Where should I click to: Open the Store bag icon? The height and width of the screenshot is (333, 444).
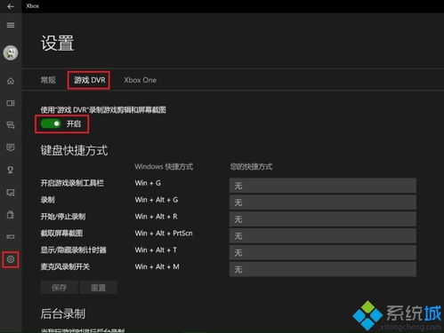point(11,214)
